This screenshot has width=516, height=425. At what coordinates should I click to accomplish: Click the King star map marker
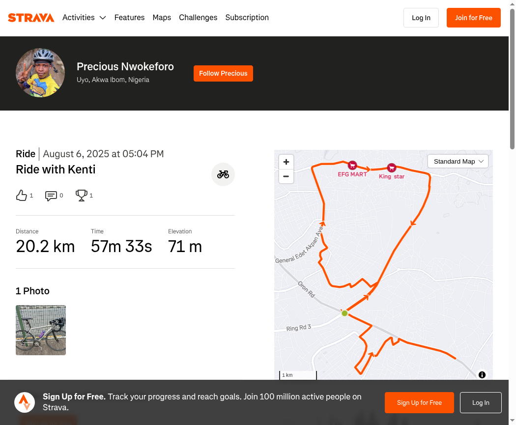(391, 168)
